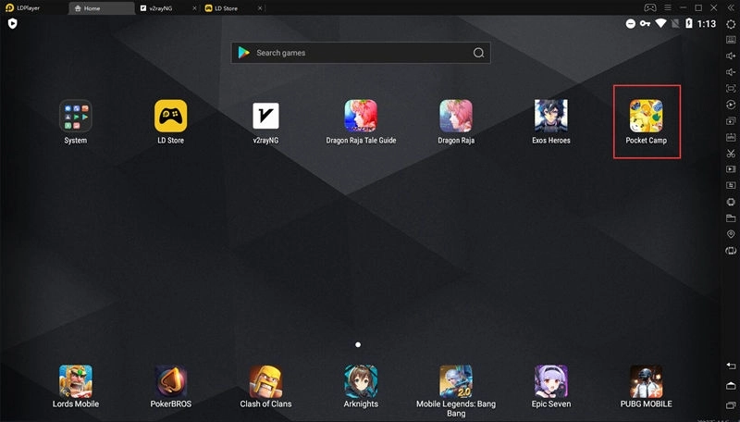Open the LD Store app icon

coord(170,116)
